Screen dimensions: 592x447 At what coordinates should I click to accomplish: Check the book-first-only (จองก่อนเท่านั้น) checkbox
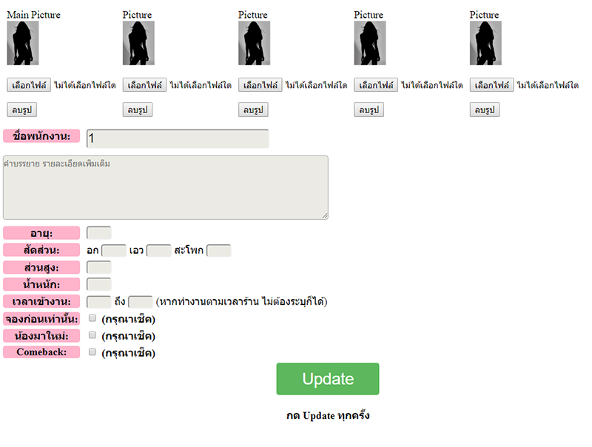click(92, 318)
